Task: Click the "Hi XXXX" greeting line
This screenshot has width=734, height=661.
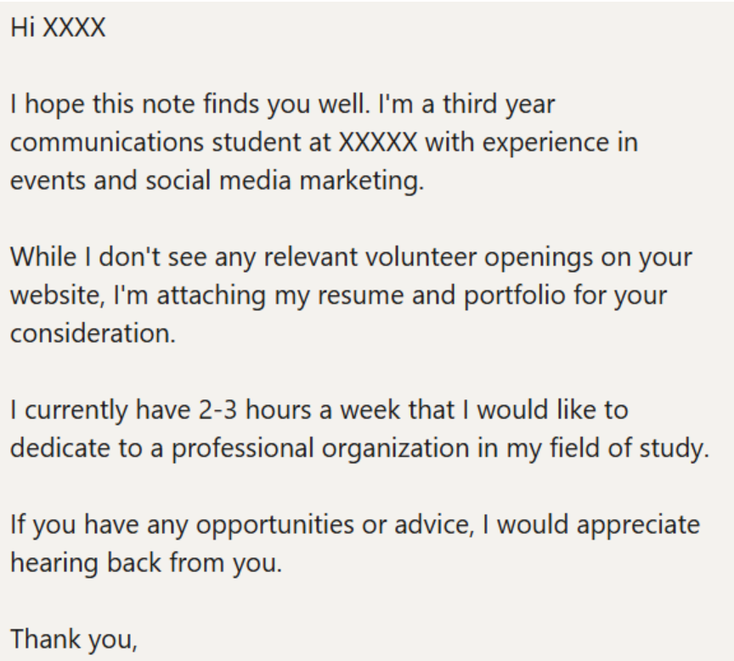Action: click(58, 29)
